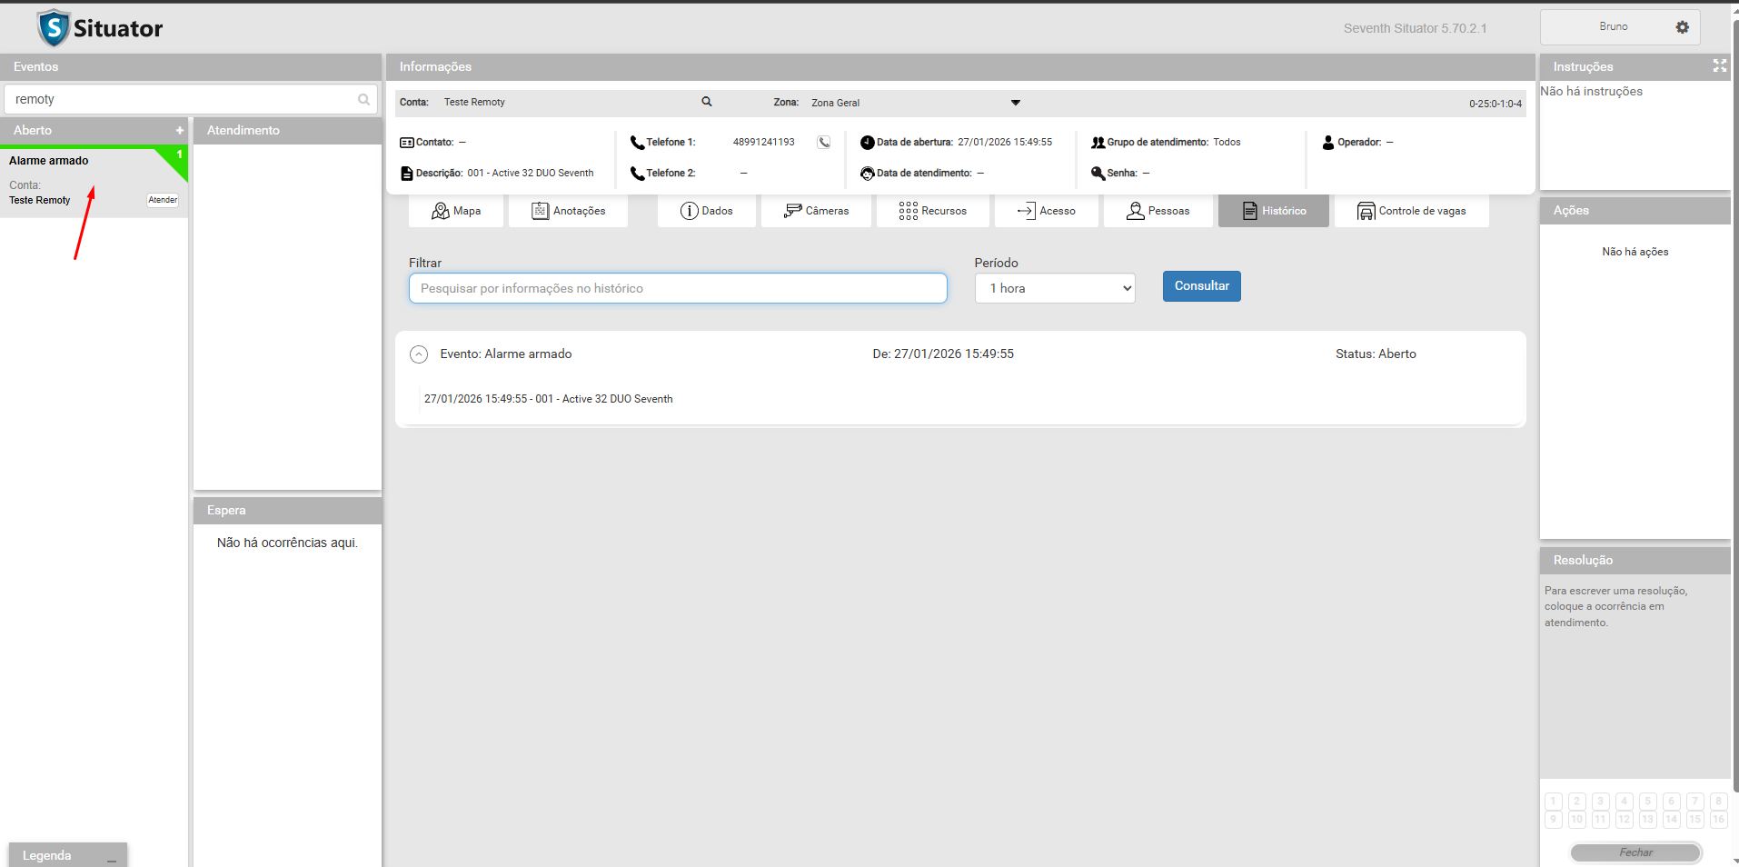Open the Período dropdown set to 1 hora
This screenshot has height=867, width=1739.
pos(1055,288)
